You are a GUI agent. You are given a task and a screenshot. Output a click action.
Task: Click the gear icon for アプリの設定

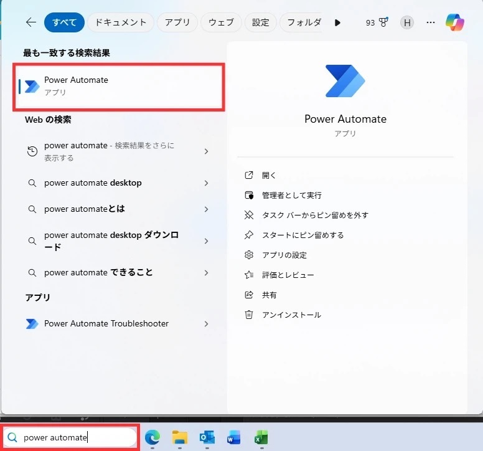249,255
